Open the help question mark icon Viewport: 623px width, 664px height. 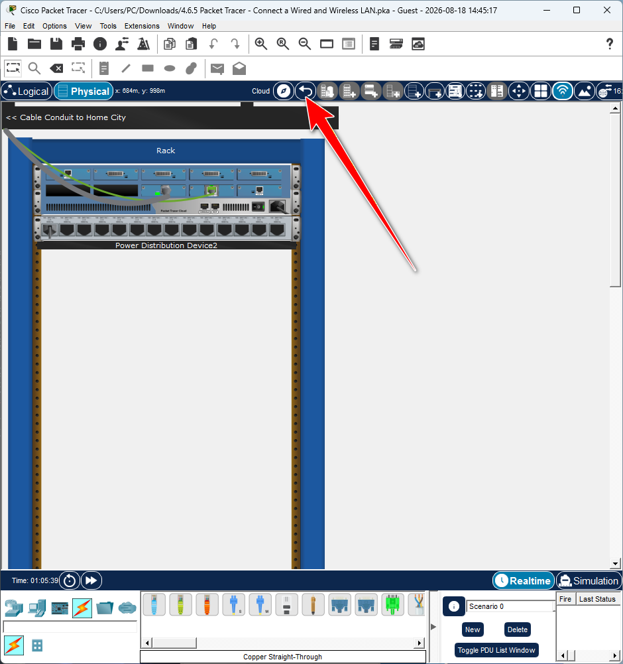point(610,44)
